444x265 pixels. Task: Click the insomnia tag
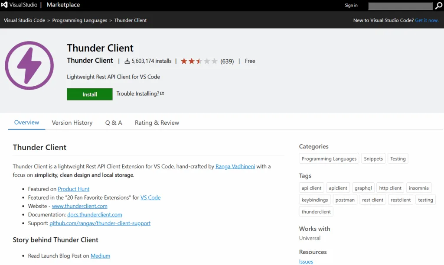click(418, 188)
